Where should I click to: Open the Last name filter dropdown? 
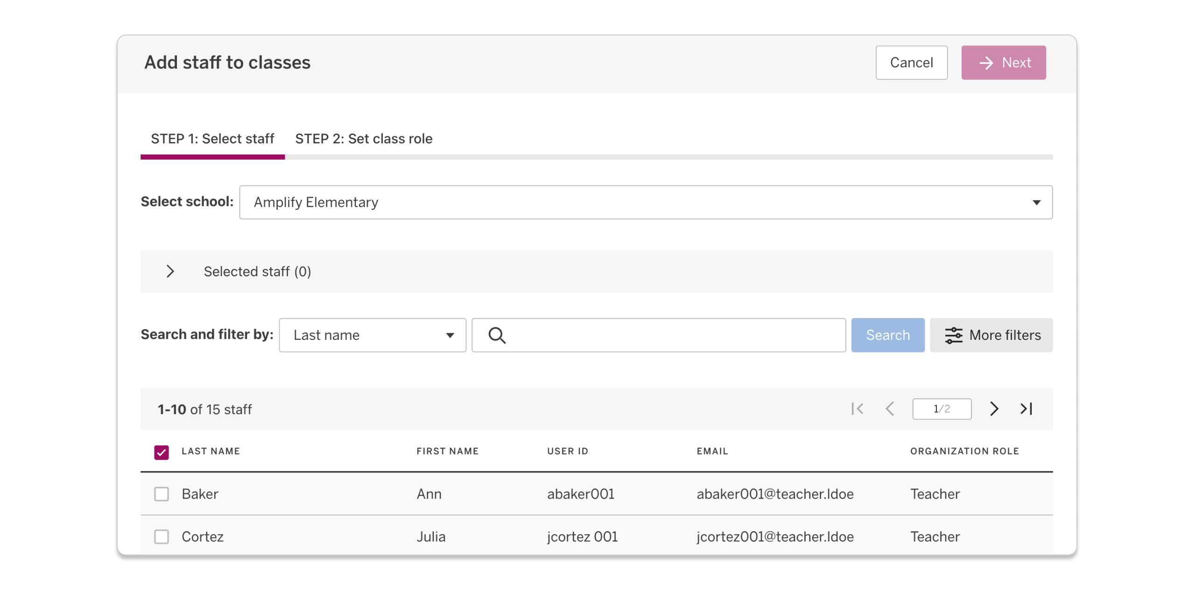[373, 335]
